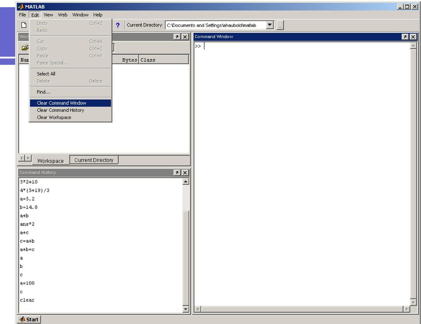Click the MATLAB logo in title bar
This screenshot has height=324, width=421.
(21, 7)
